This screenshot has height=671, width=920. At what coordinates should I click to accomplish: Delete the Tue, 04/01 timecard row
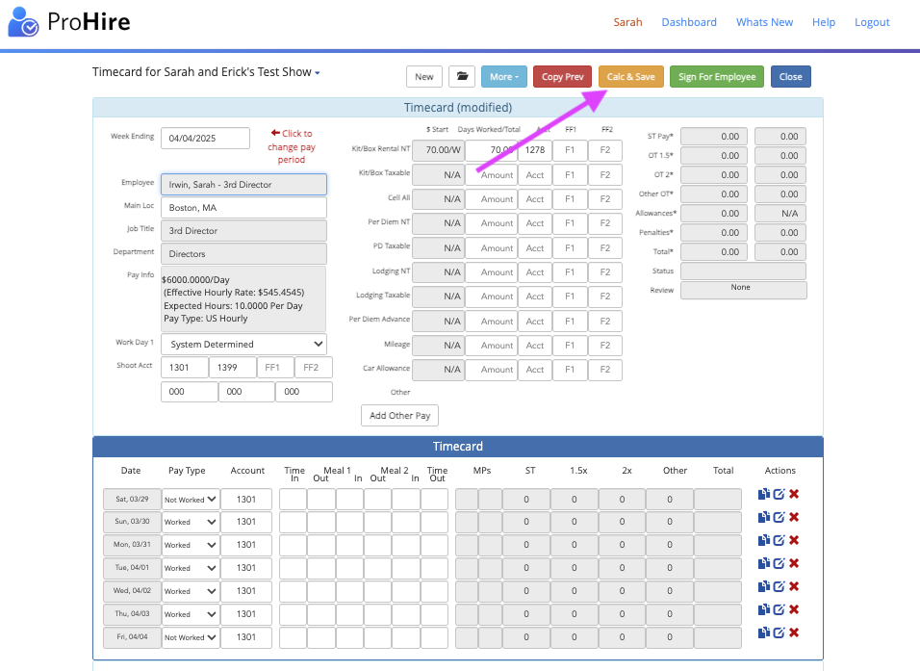pos(794,563)
